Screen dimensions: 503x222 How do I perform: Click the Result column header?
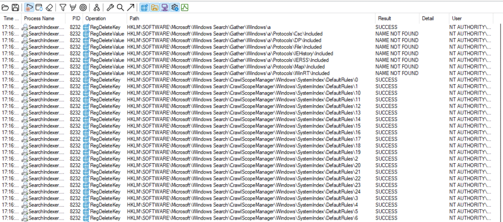coord(396,18)
